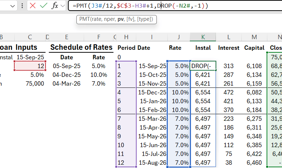The image size is (282, 168).
Task: Select the interest cell showing 38
Action: (229, 163)
